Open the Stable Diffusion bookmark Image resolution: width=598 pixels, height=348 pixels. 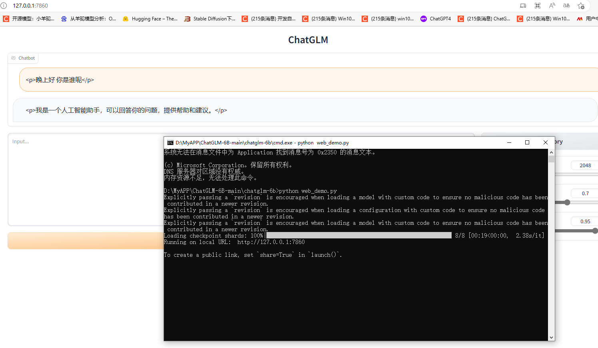point(210,19)
